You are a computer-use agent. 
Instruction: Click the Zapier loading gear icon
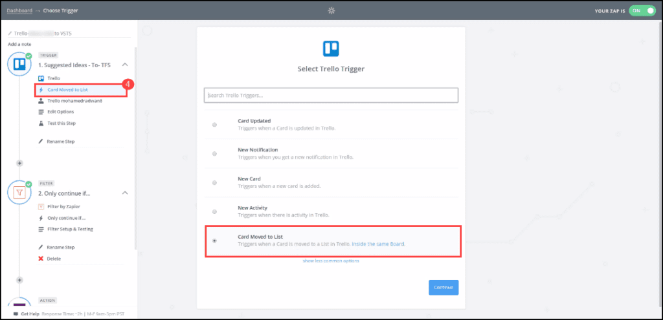331,10
